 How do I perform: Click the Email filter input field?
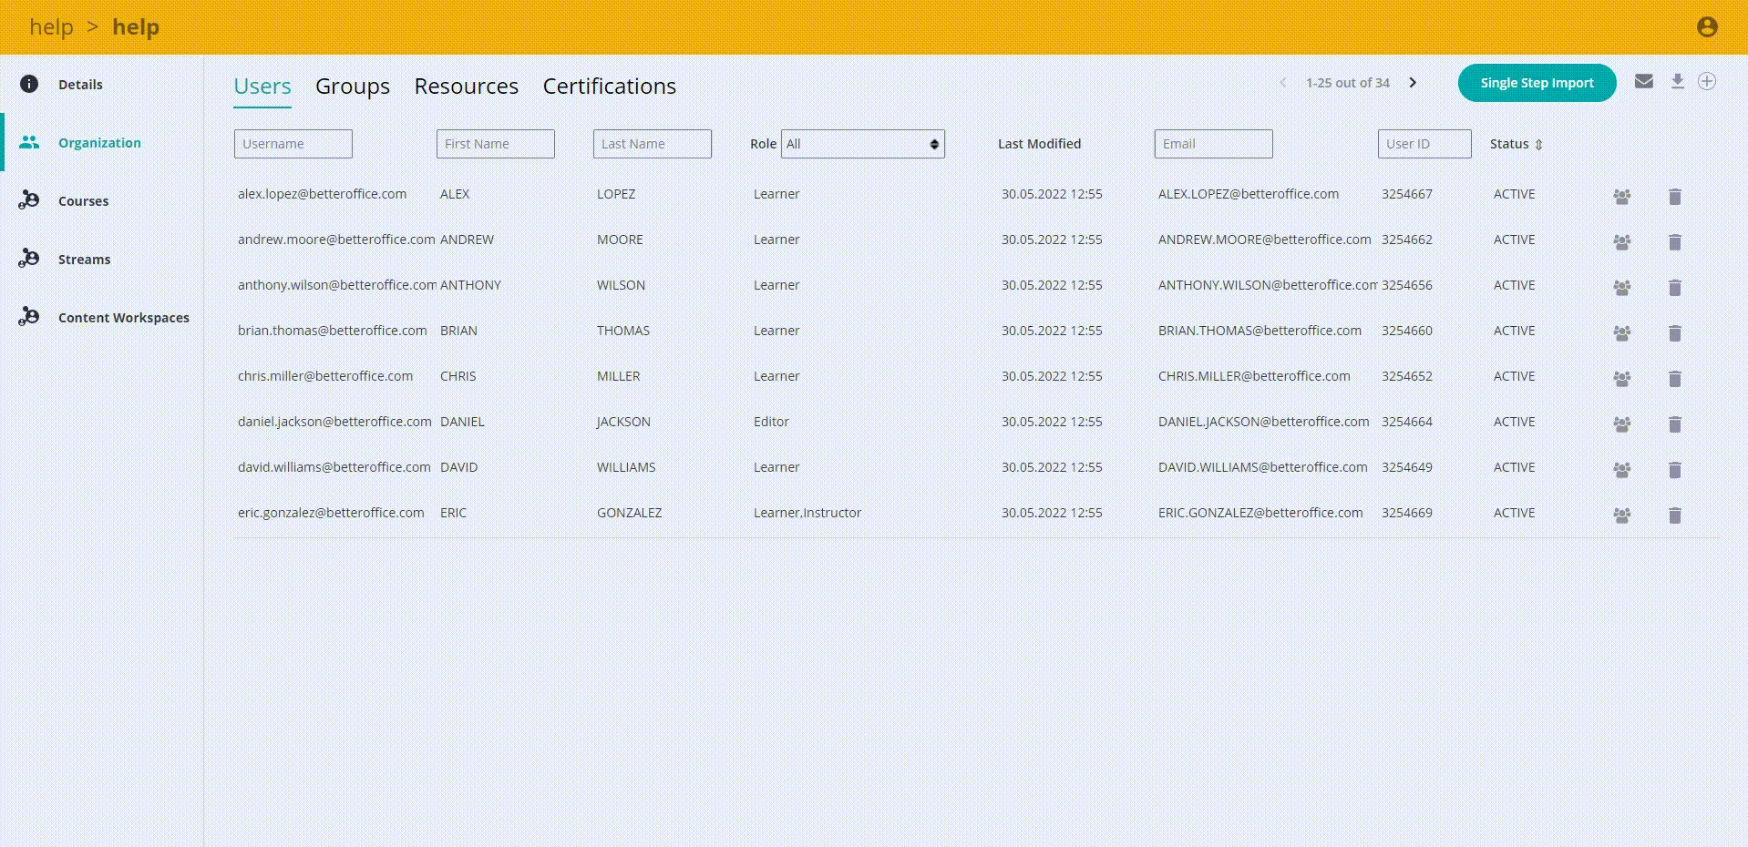(1213, 144)
